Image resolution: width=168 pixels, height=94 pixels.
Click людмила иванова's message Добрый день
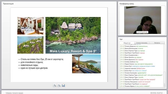pos(133,68)
